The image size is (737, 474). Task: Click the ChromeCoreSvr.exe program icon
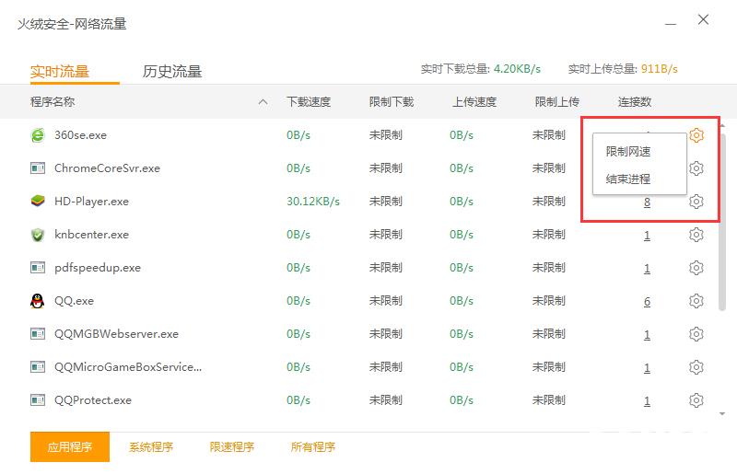[38, 168]
